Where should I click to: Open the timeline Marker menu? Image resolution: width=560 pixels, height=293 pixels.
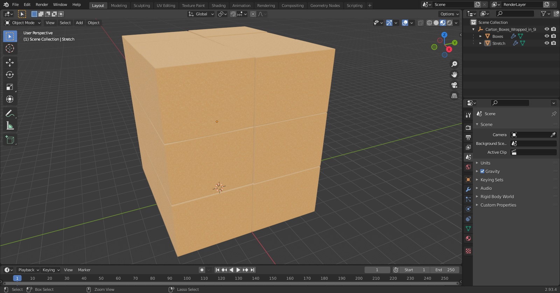pos(84,270)
